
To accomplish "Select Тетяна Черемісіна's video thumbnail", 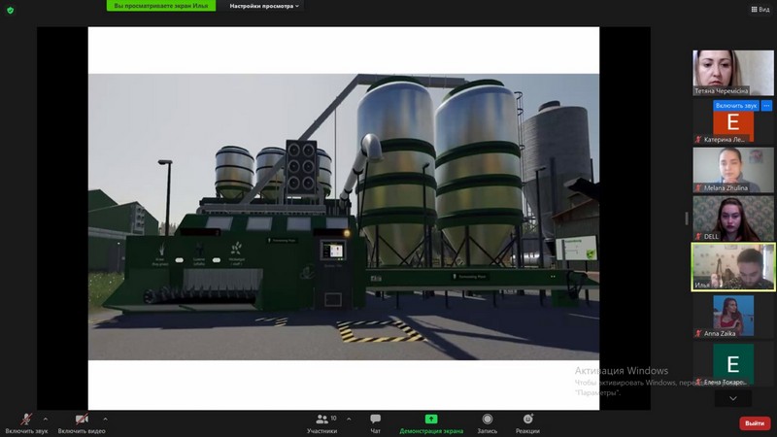I will click(733, 72).
